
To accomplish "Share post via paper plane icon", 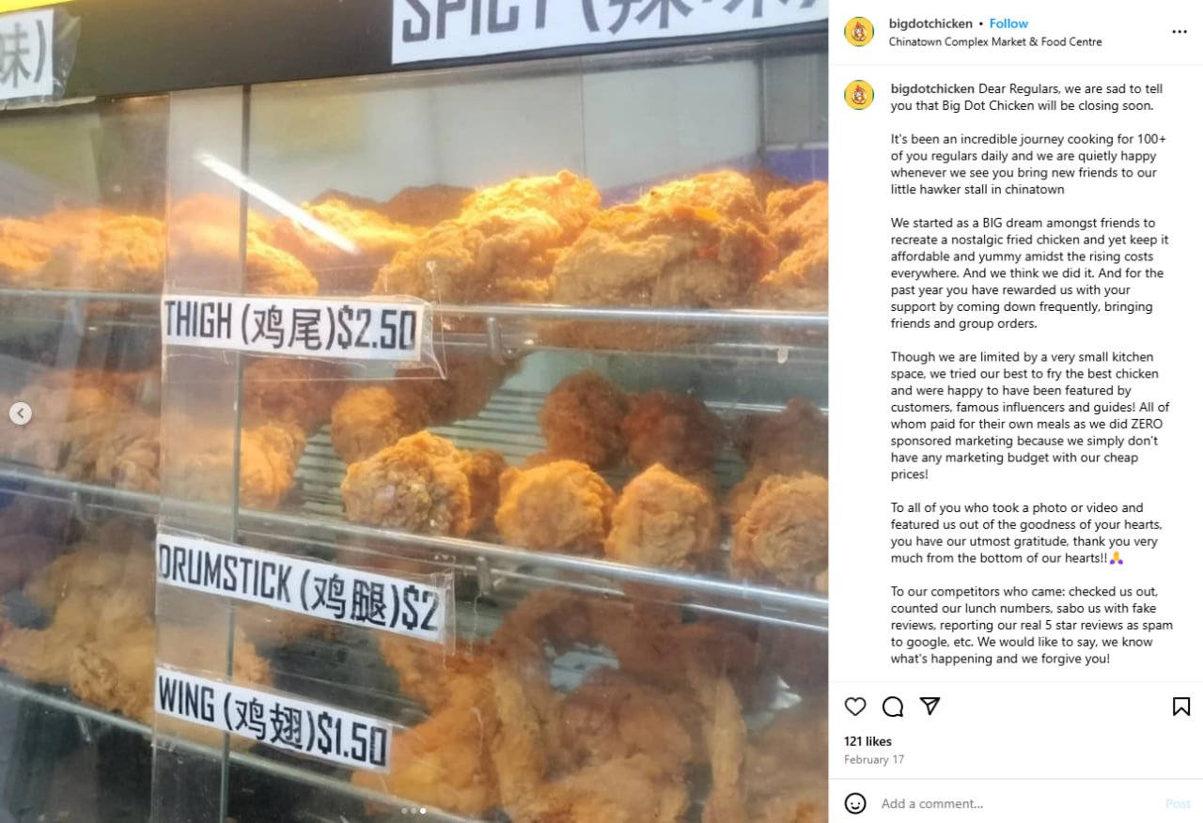I will click(x=930, y=707).
